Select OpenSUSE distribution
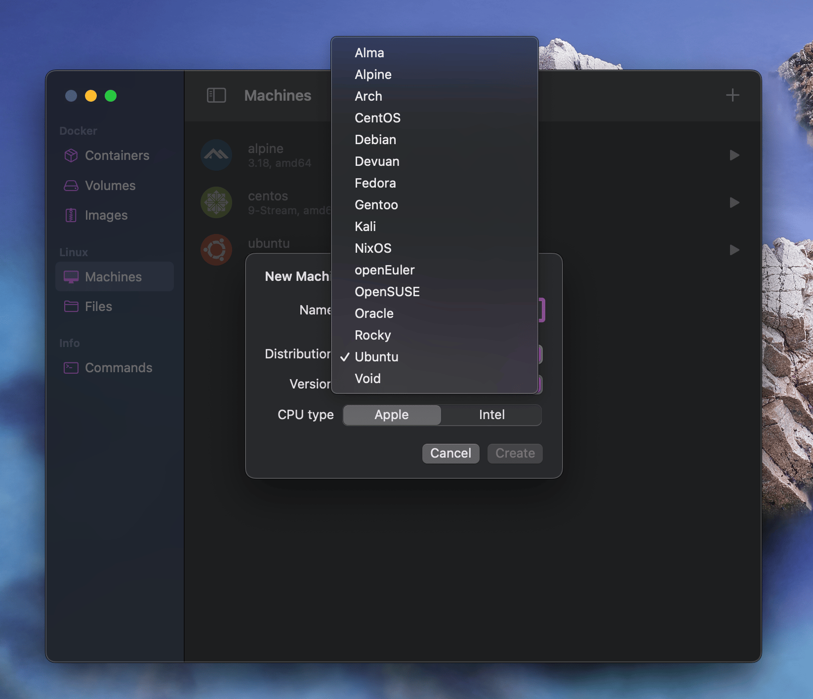This screenshot has height=699, width=813. [x=435, y=292]
